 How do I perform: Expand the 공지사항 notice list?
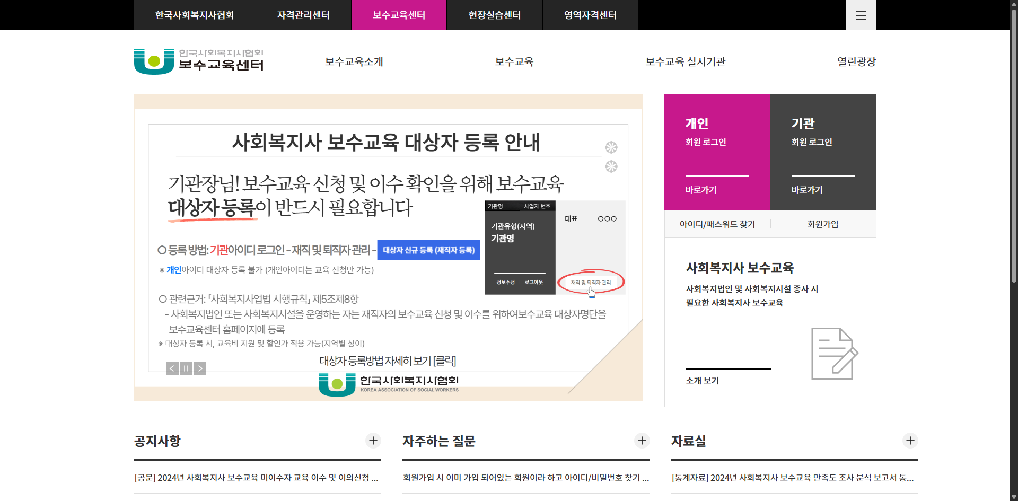(373, 441)
